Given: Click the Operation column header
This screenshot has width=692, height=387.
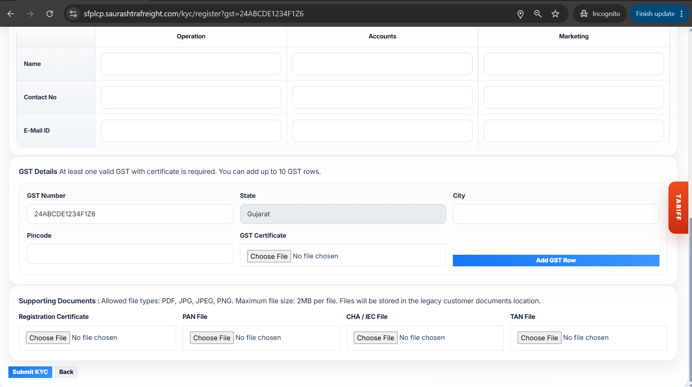Looking at the screenshot, I should 191,36.
